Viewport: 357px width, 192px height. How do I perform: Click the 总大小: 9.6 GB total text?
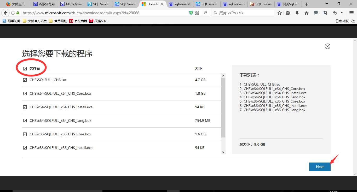(x=252, y=144)
